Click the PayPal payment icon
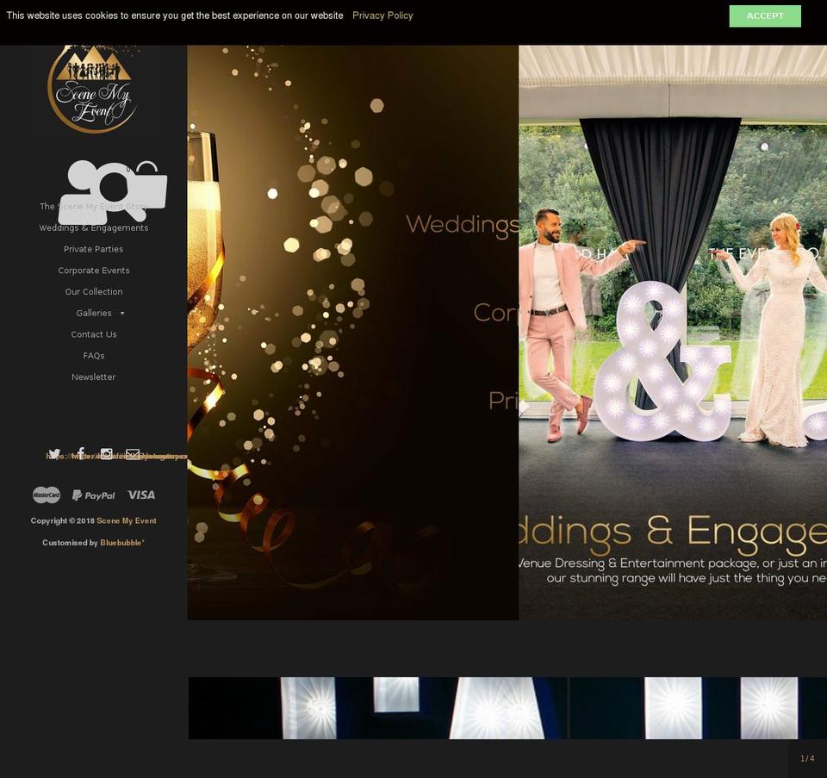The image size is (827, 778). pos(93,495)
